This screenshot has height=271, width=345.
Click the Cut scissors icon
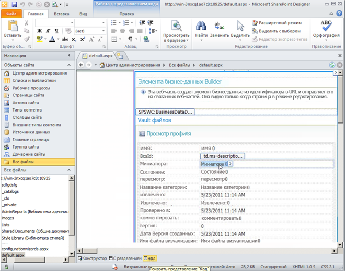pos(26,23)
